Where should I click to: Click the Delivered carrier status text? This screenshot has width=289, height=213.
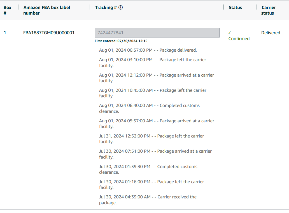point(271,33)
